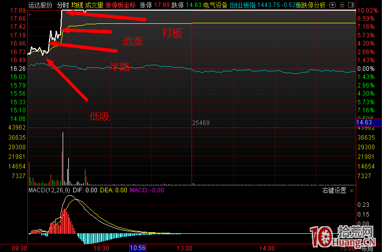Select the 分时 intraday view label
Viewport: 382px width, 252px height.
click(63, 5)
